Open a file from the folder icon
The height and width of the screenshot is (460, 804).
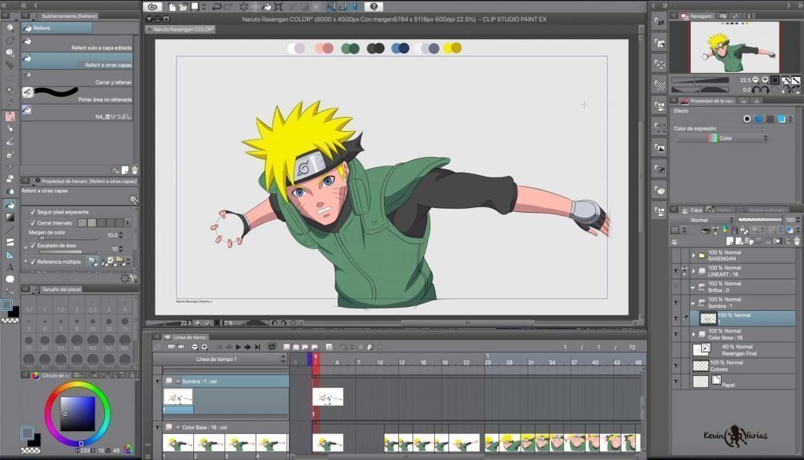pyautogui.click(x=183, y=6)
